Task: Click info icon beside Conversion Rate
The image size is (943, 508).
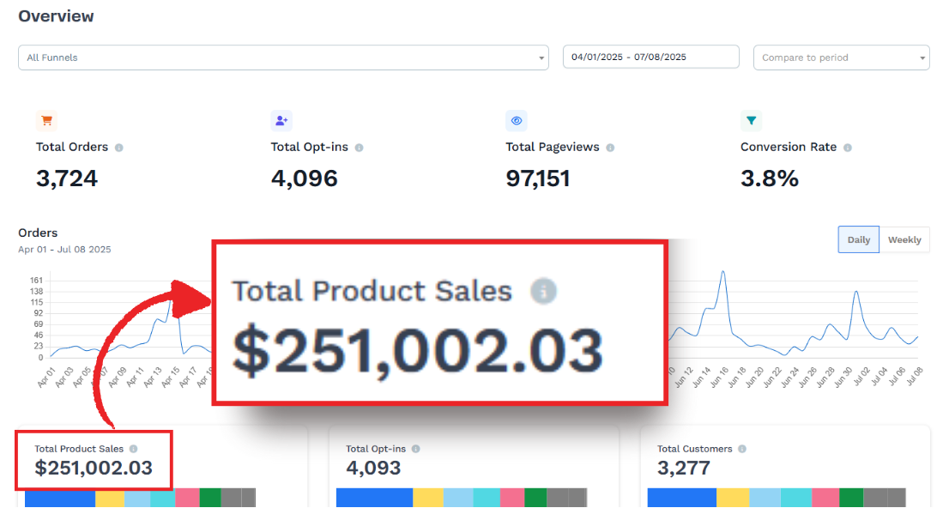Action: [x=848, y=148]
